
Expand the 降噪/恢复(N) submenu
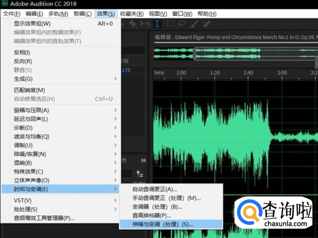(x=61, y=154)
